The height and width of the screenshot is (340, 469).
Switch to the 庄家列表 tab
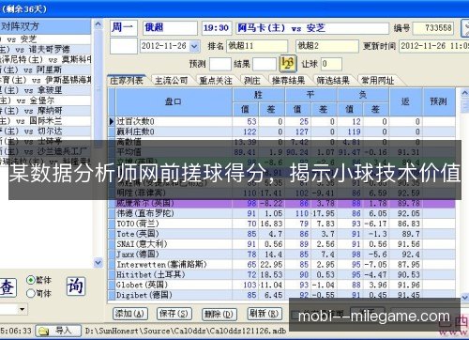pyautogui.click(x=127, y=81)
